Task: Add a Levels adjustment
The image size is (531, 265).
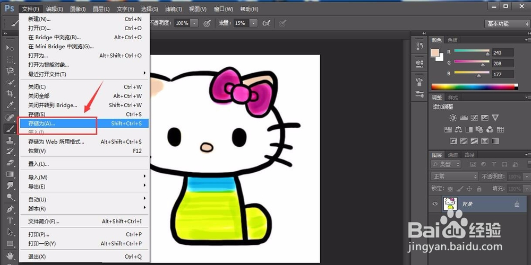Action: click(463, 118)
